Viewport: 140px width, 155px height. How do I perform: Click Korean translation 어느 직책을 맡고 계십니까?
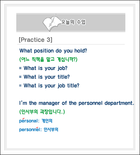tap(48, 60)
